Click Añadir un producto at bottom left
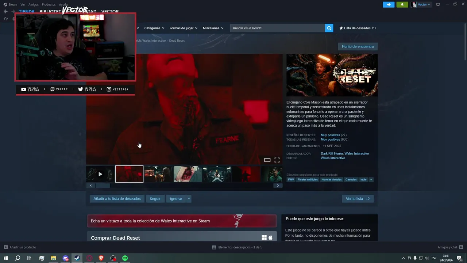The width and height of the screenshot is (467, 263). [20, 247]
